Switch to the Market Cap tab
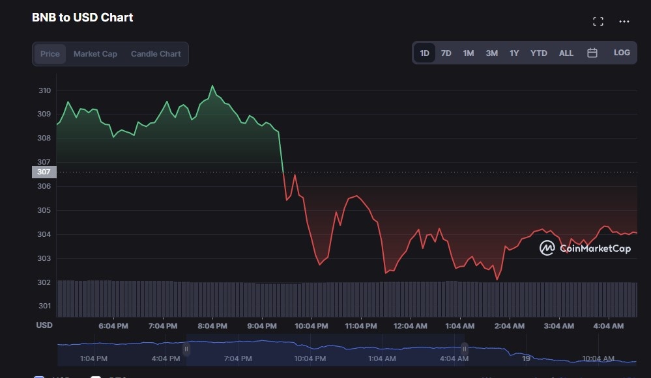Image resolution: width=651 pixels, height=378 pixels. coord(95,54)
